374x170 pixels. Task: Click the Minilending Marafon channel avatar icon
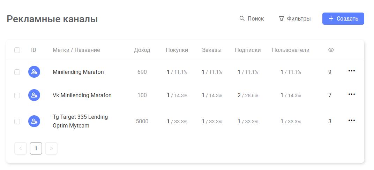click(x=34, y=72)
